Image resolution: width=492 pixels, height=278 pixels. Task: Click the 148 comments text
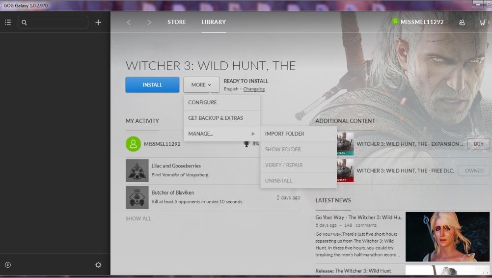pos(360,225)
